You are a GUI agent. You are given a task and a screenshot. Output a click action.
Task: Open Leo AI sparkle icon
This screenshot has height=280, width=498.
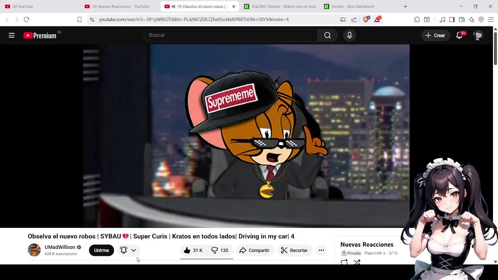[471, 19]
